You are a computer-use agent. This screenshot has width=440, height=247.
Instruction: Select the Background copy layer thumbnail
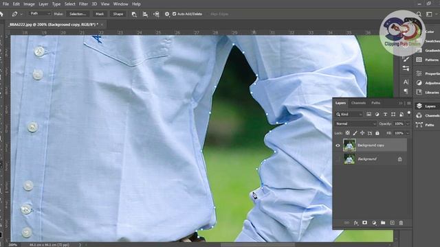click(349, 145)
